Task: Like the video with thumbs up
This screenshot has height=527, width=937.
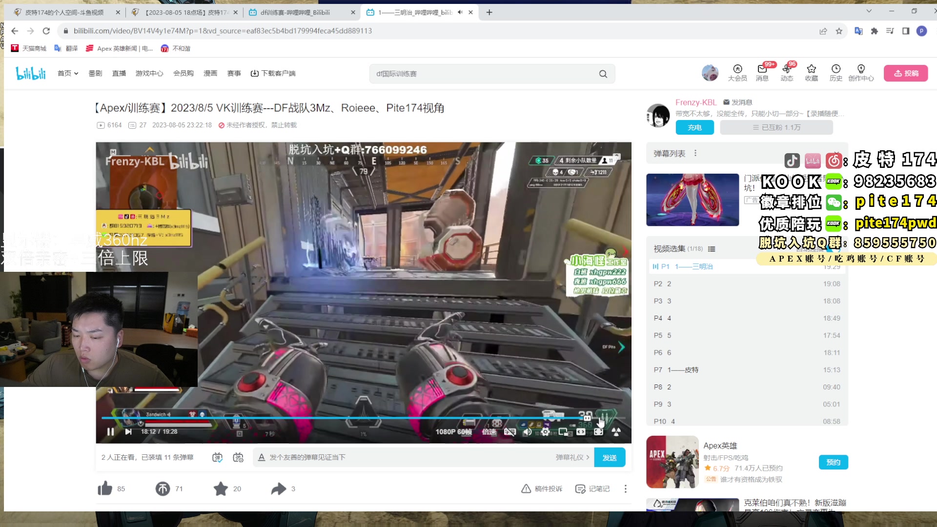Action: coord(105,488)
